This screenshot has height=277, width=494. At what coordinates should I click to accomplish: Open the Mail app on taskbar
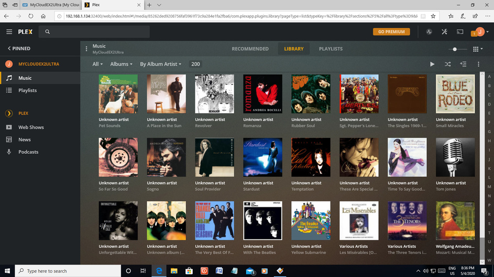pos(250,271)
